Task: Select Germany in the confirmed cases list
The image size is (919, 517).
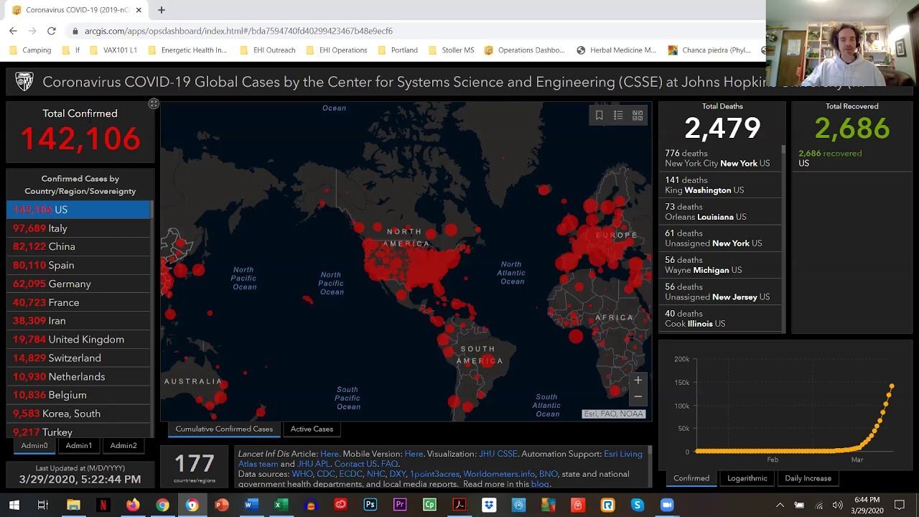Action: [79, 284]
